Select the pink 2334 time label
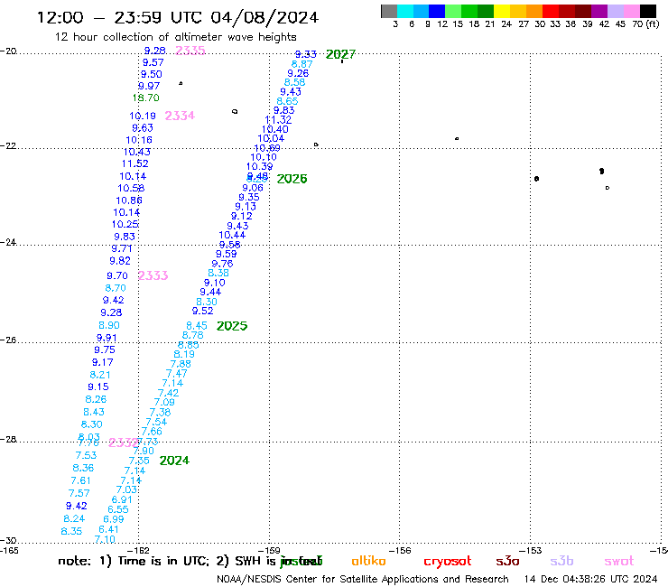Viewport: 668px width, 587px height. [180, 116]
